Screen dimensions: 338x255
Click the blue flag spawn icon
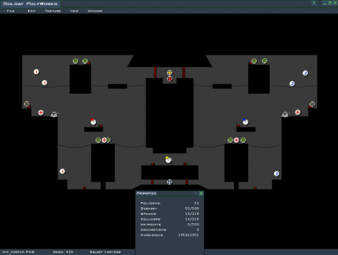[246, 122]
